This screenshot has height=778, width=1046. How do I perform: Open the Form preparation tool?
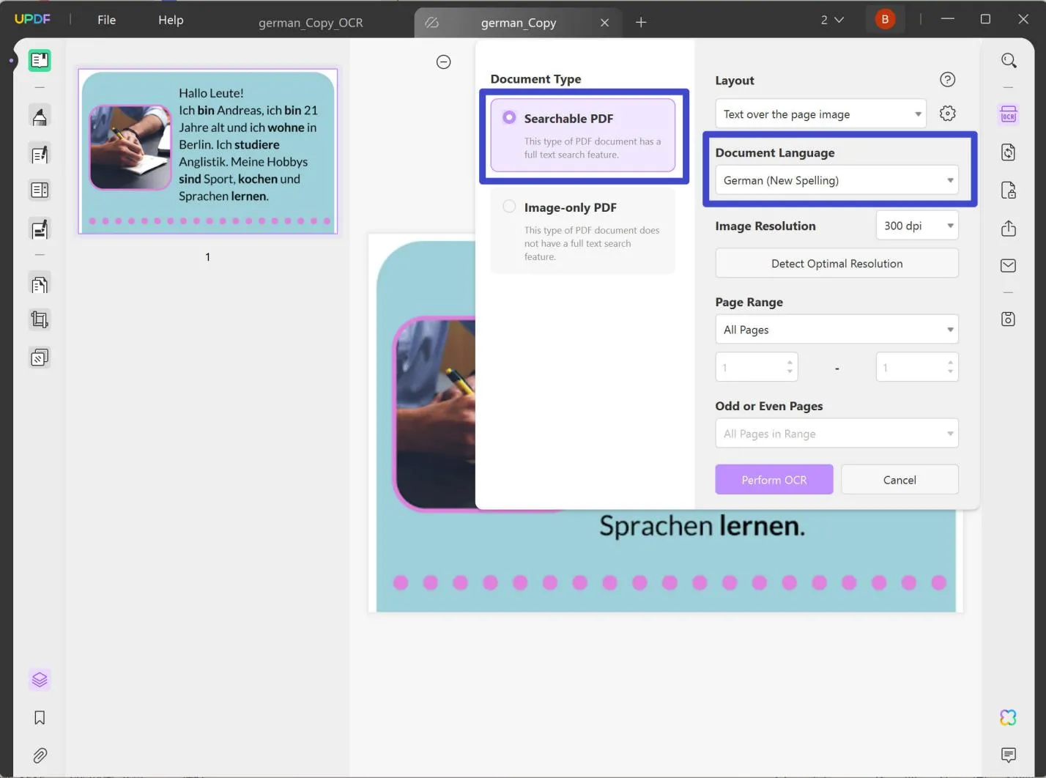(40, 190)
